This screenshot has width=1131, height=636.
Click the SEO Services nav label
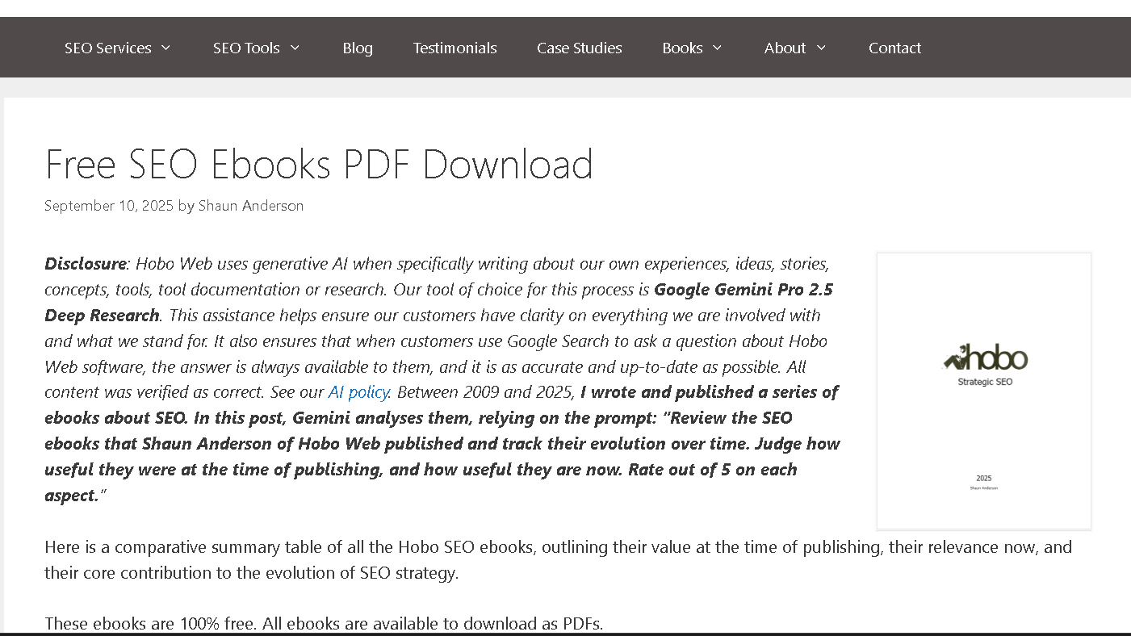[x=107, y=48]
